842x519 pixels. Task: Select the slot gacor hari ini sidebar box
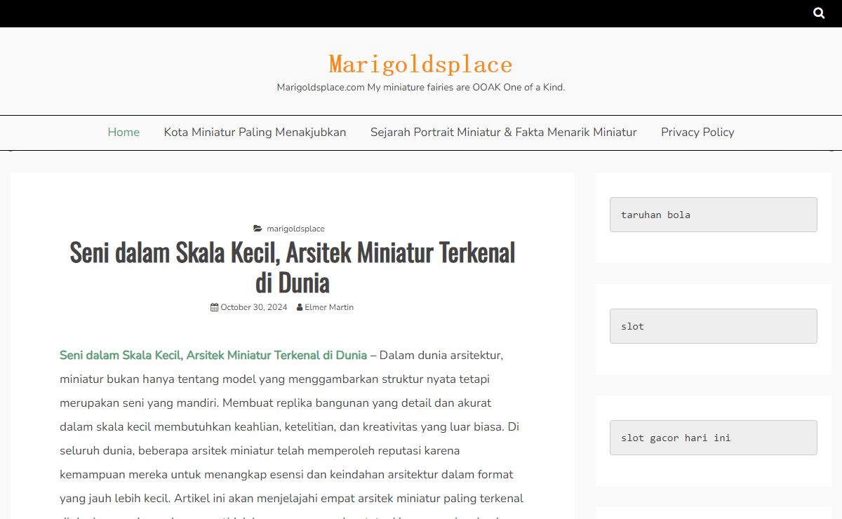pyautogui.click(x=714, y=438)
